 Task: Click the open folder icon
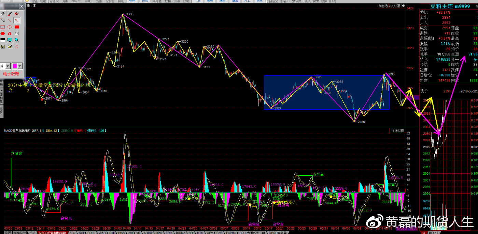pyautogui.click(x=10, y=46)
